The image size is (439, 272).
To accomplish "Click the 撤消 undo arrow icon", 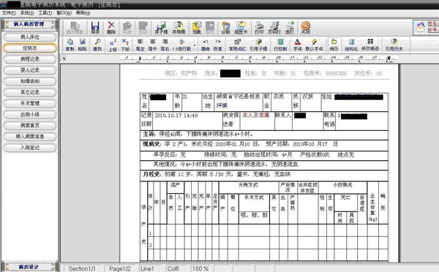I will (205, 45).
